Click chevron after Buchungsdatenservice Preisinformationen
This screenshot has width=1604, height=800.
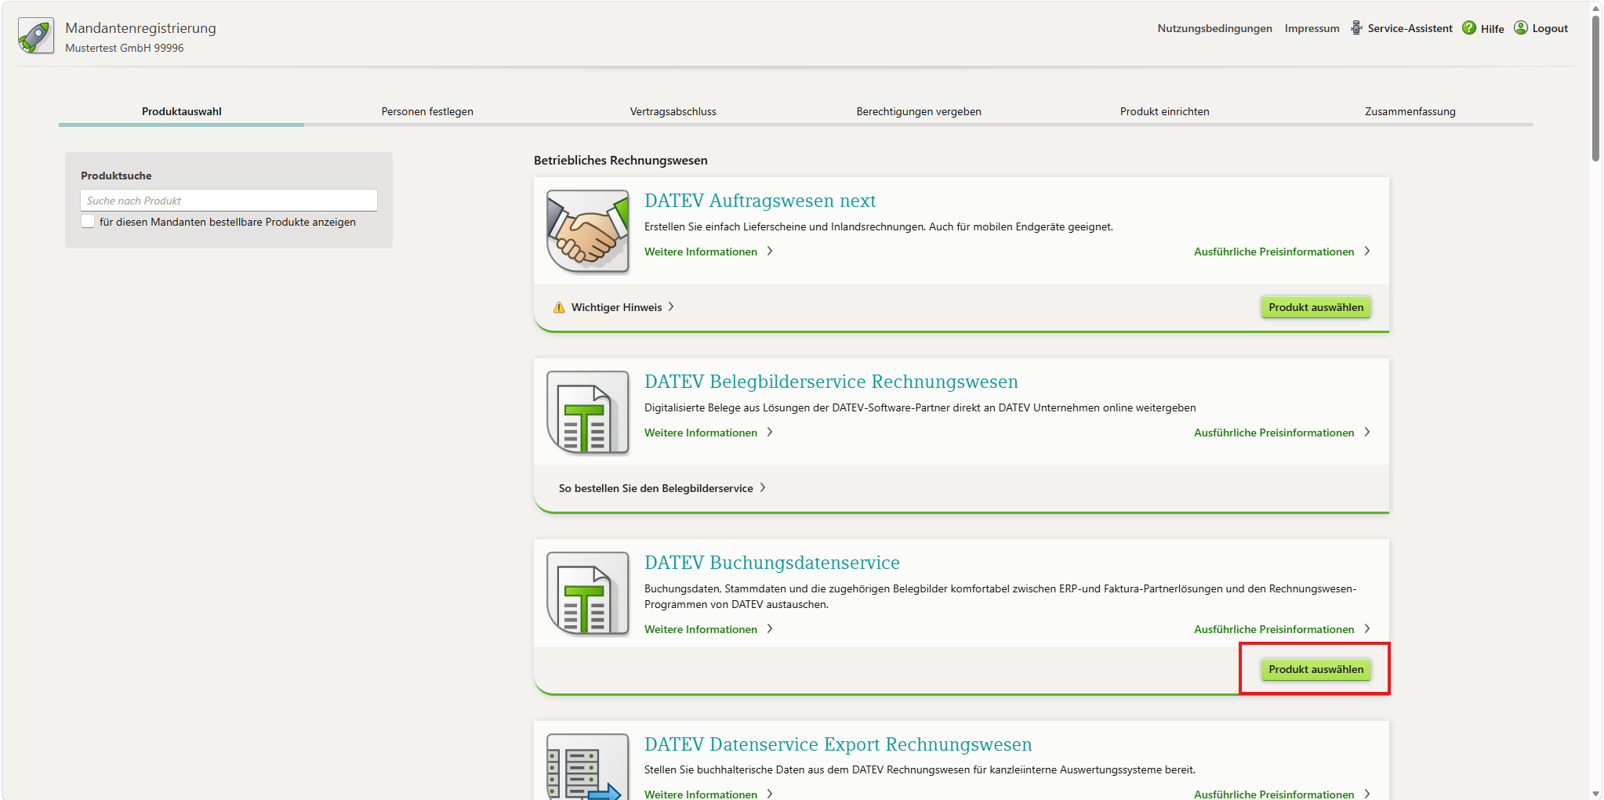coord(1367,628)
